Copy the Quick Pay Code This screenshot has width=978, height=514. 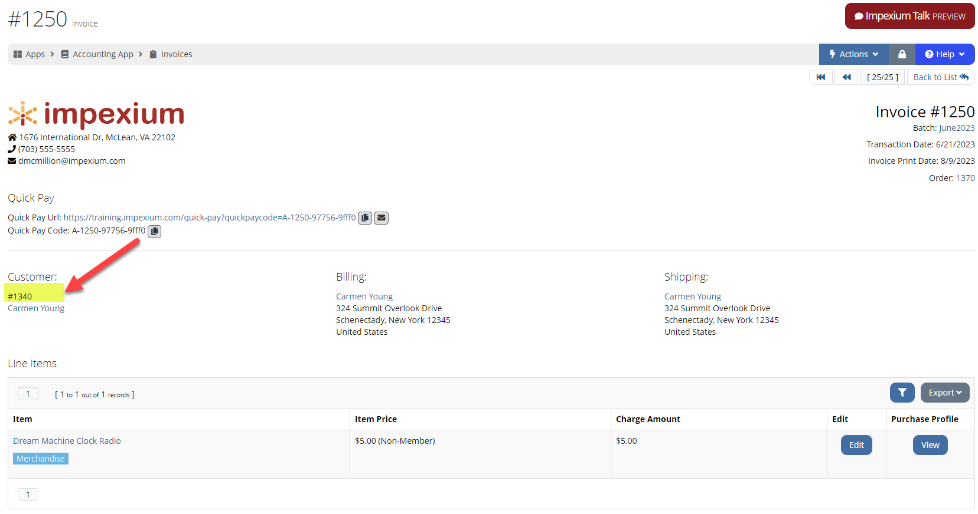154,231
